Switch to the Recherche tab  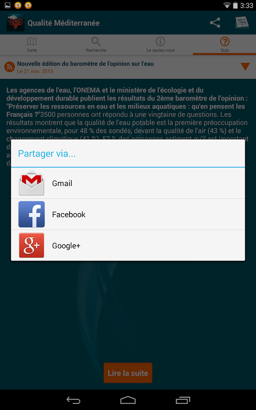pyautogui.click(x=96, y=45)
